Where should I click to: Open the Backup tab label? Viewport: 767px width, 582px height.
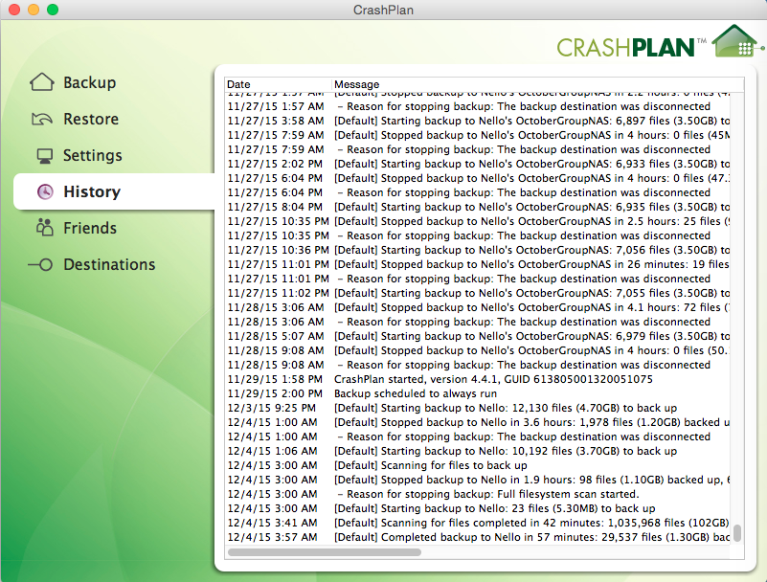[89, 82]
